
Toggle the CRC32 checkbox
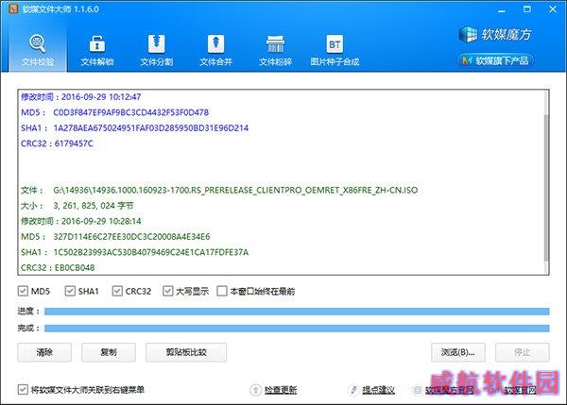117,291
